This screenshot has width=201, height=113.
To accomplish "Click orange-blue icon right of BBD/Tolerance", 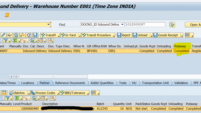I will (x=94, y=93).
